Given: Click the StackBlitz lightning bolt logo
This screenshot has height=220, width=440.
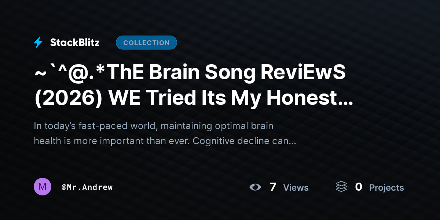Looking at the screenshot, I should pyautogui.click(x=38, y=43).
